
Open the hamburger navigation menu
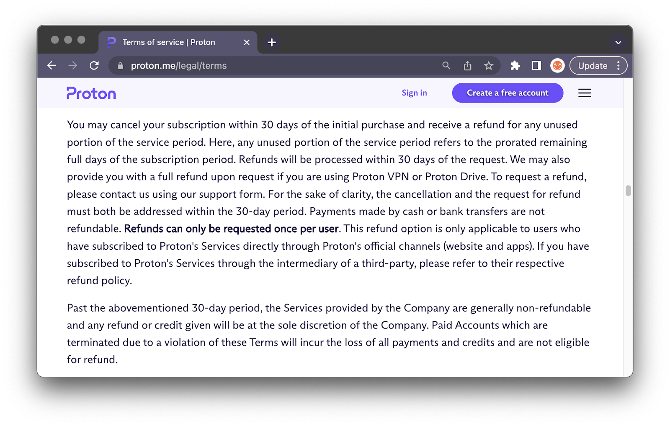[585, 93]
